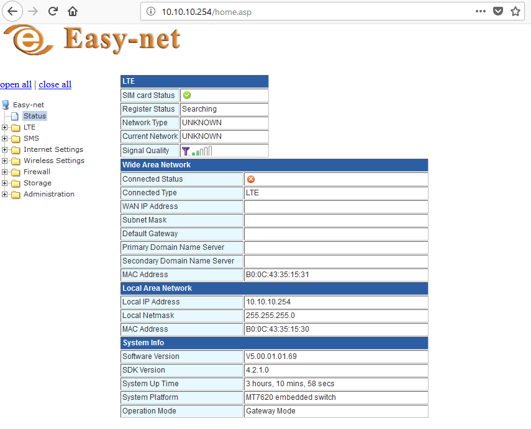The height and width of the screenshot is (429, 531).
Task: Open Internet Settings menu item
Action: tap(53, 149)
